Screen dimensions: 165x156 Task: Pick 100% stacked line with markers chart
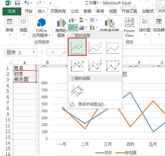[113, 65]
